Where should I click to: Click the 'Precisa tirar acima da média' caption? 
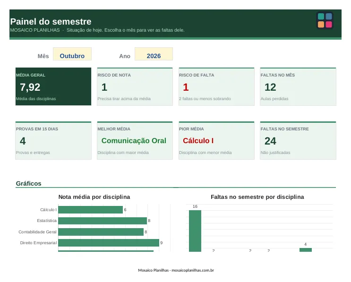pos(124,99)
